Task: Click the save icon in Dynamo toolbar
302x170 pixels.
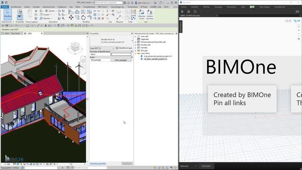Action: [195, 11]
